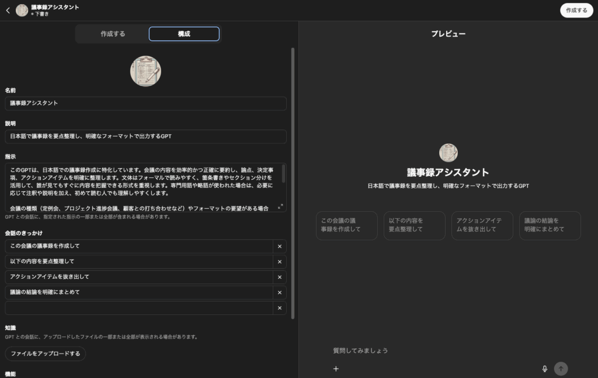The image size is (598, 378).
Task: Start voice input with the microphone icon
Action: 545,369
